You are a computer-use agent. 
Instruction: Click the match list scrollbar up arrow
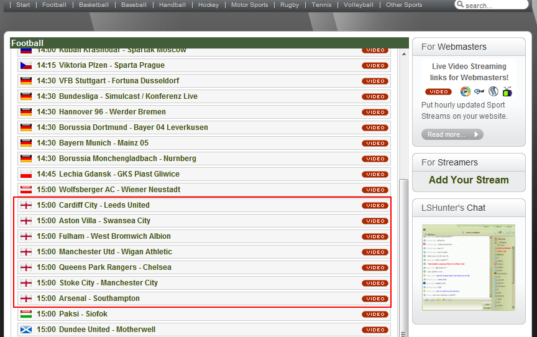point(404,54)
